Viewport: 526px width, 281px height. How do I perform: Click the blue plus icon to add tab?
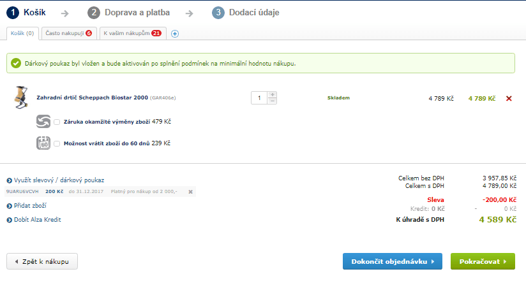point(175,34)
